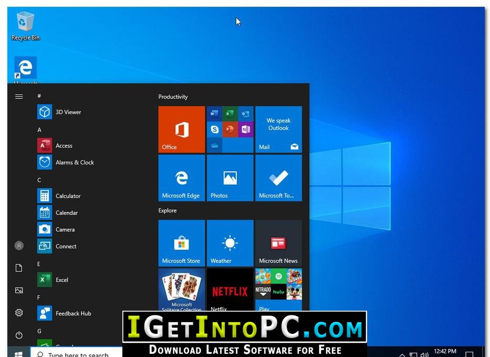Click the letter F section header
Viewport: 490px width, 357px height.
[x=38, y=298]
